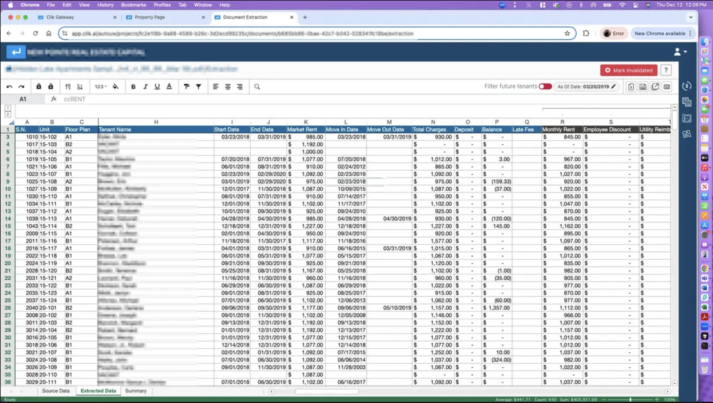The width and height of the screenshot is (713, 403).
Task: Click the select-all corner triangle
Action: (x=11, y=122)
